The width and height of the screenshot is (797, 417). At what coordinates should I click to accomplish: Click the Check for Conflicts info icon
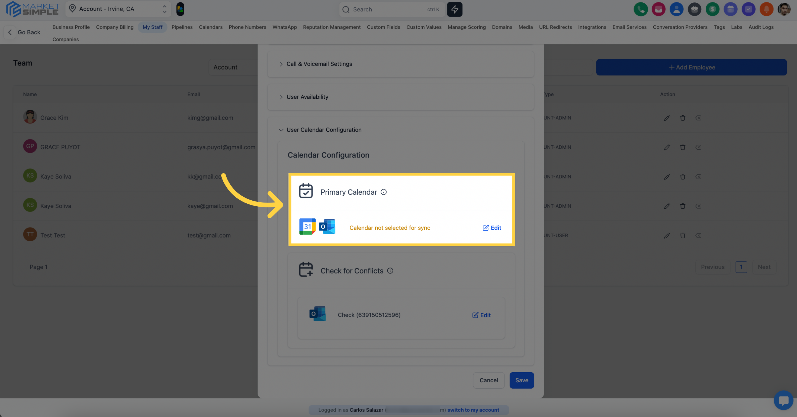pos(390,271)
